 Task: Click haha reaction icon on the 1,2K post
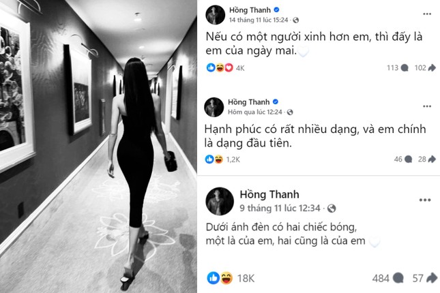click(219, 159)
